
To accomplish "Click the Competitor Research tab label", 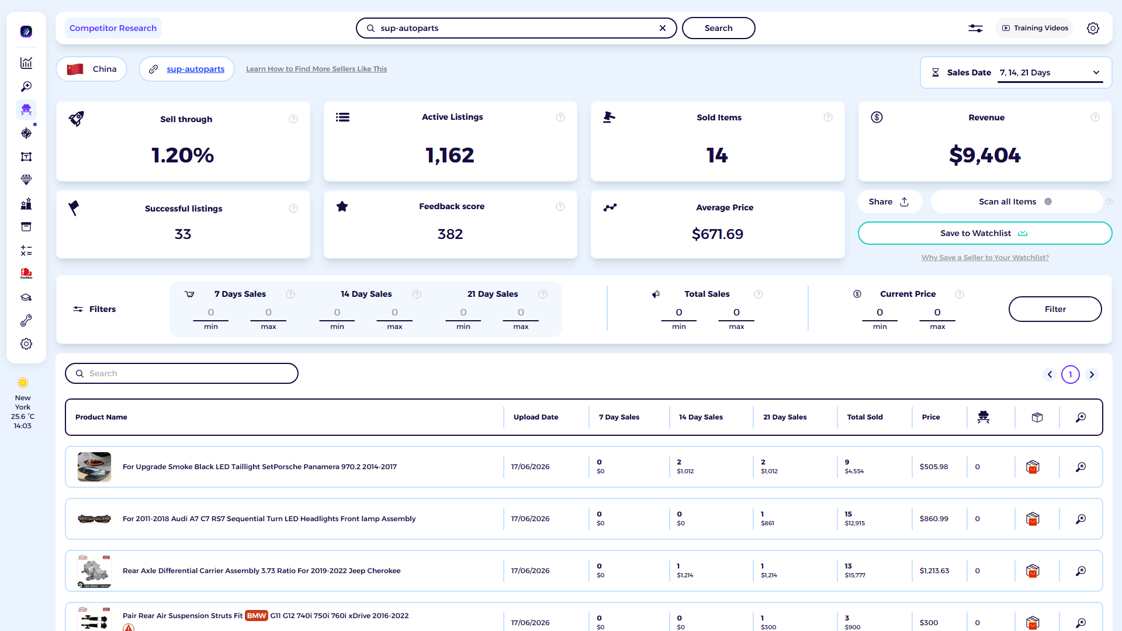I will coord(113,28).
